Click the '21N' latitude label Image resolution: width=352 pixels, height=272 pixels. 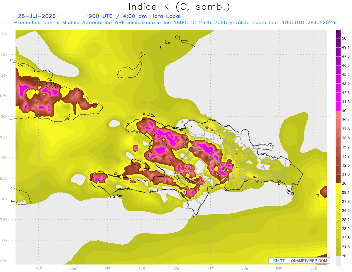pos(5,75)
